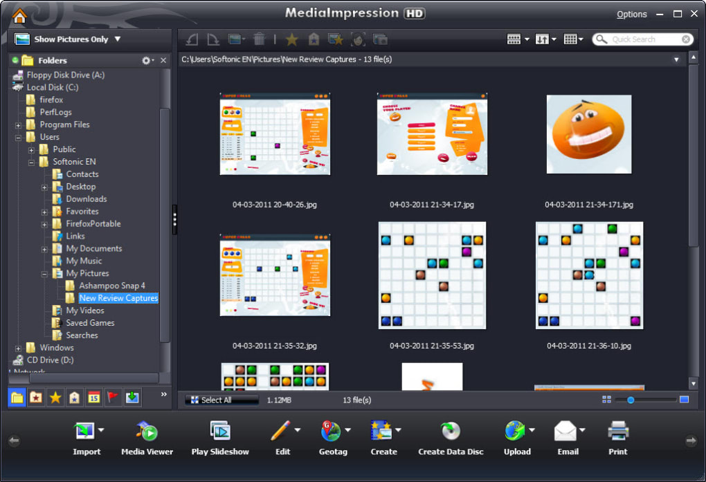The width and height of the screenshot is (706, 482).
Task: Launch the Geotag tool
Action: [333, 438]
